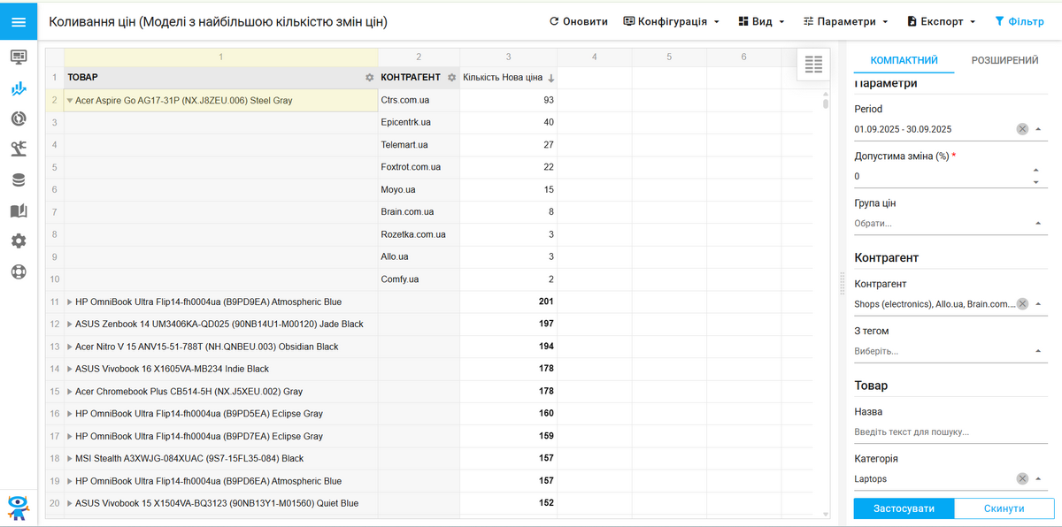Viewport: 1062px width, 527px height.
Task: Open the Експорт dropdown menu
Action: click(942, 21)
